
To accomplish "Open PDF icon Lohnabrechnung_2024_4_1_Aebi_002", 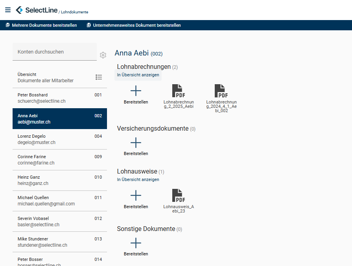I will 221,91.
